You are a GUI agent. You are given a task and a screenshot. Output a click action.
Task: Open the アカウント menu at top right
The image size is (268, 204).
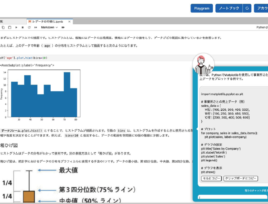point(262,8)
